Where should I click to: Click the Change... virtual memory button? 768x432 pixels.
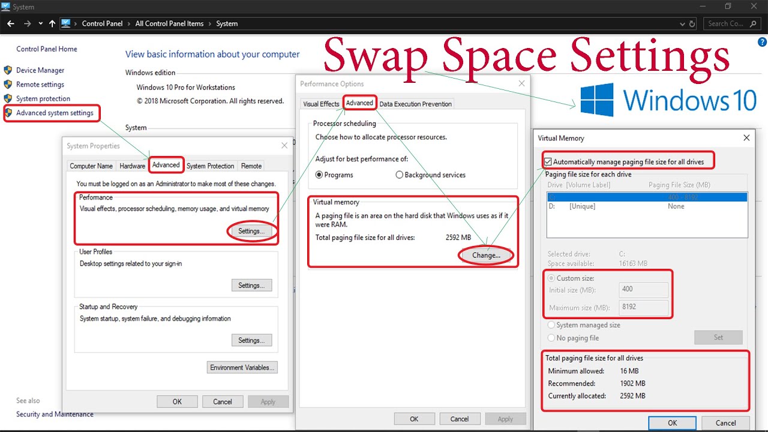tap(486, 255)
